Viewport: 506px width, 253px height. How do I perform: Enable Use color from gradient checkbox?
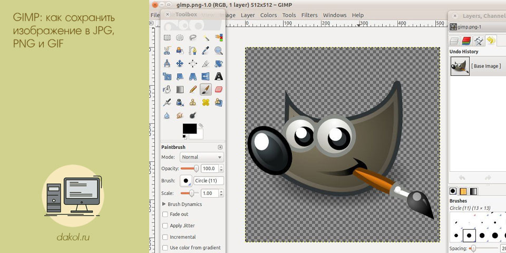point(165,248)
